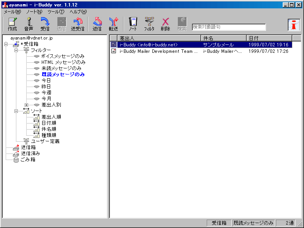Collapse the ソート tree branch

point(16,111)
